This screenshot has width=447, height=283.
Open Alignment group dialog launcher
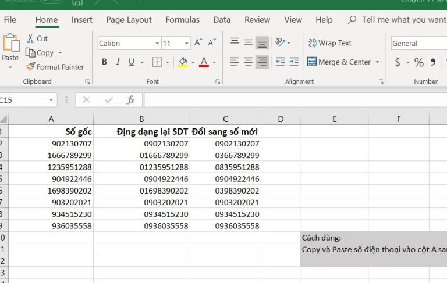pyautogui.click(x=381, y=82)
